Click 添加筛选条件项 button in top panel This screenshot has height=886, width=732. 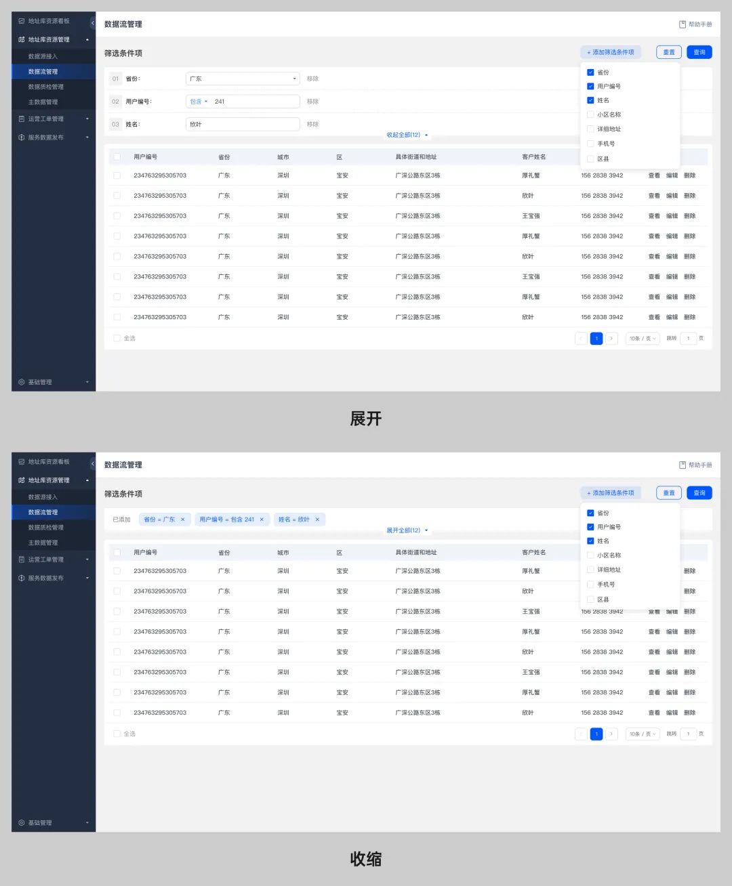click(x=611, y=52)
